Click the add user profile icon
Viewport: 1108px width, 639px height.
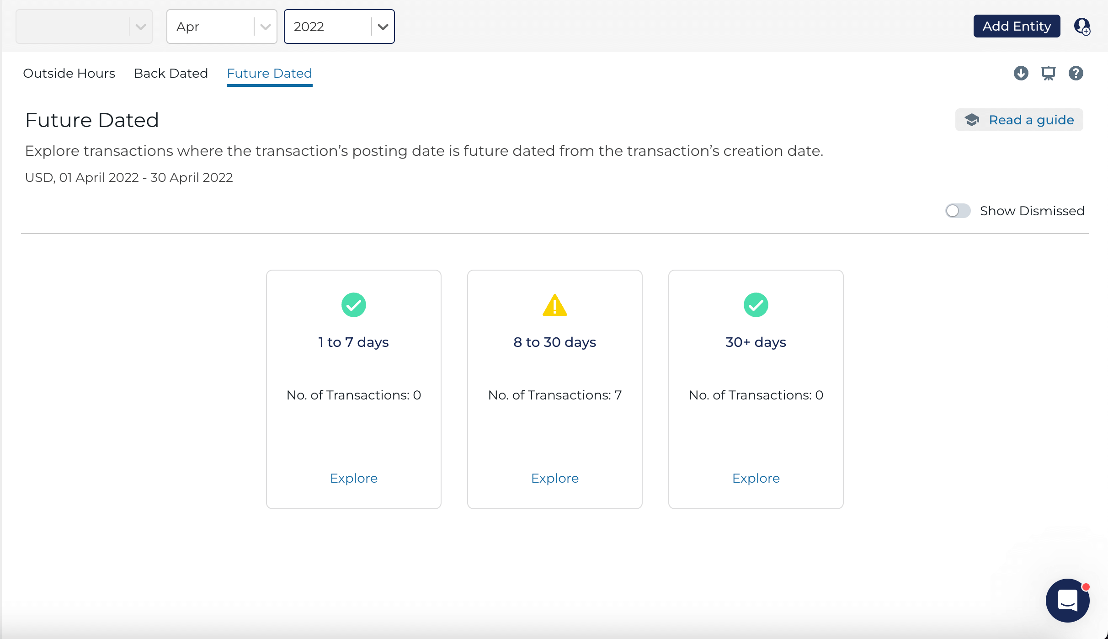click(1082, 27)
